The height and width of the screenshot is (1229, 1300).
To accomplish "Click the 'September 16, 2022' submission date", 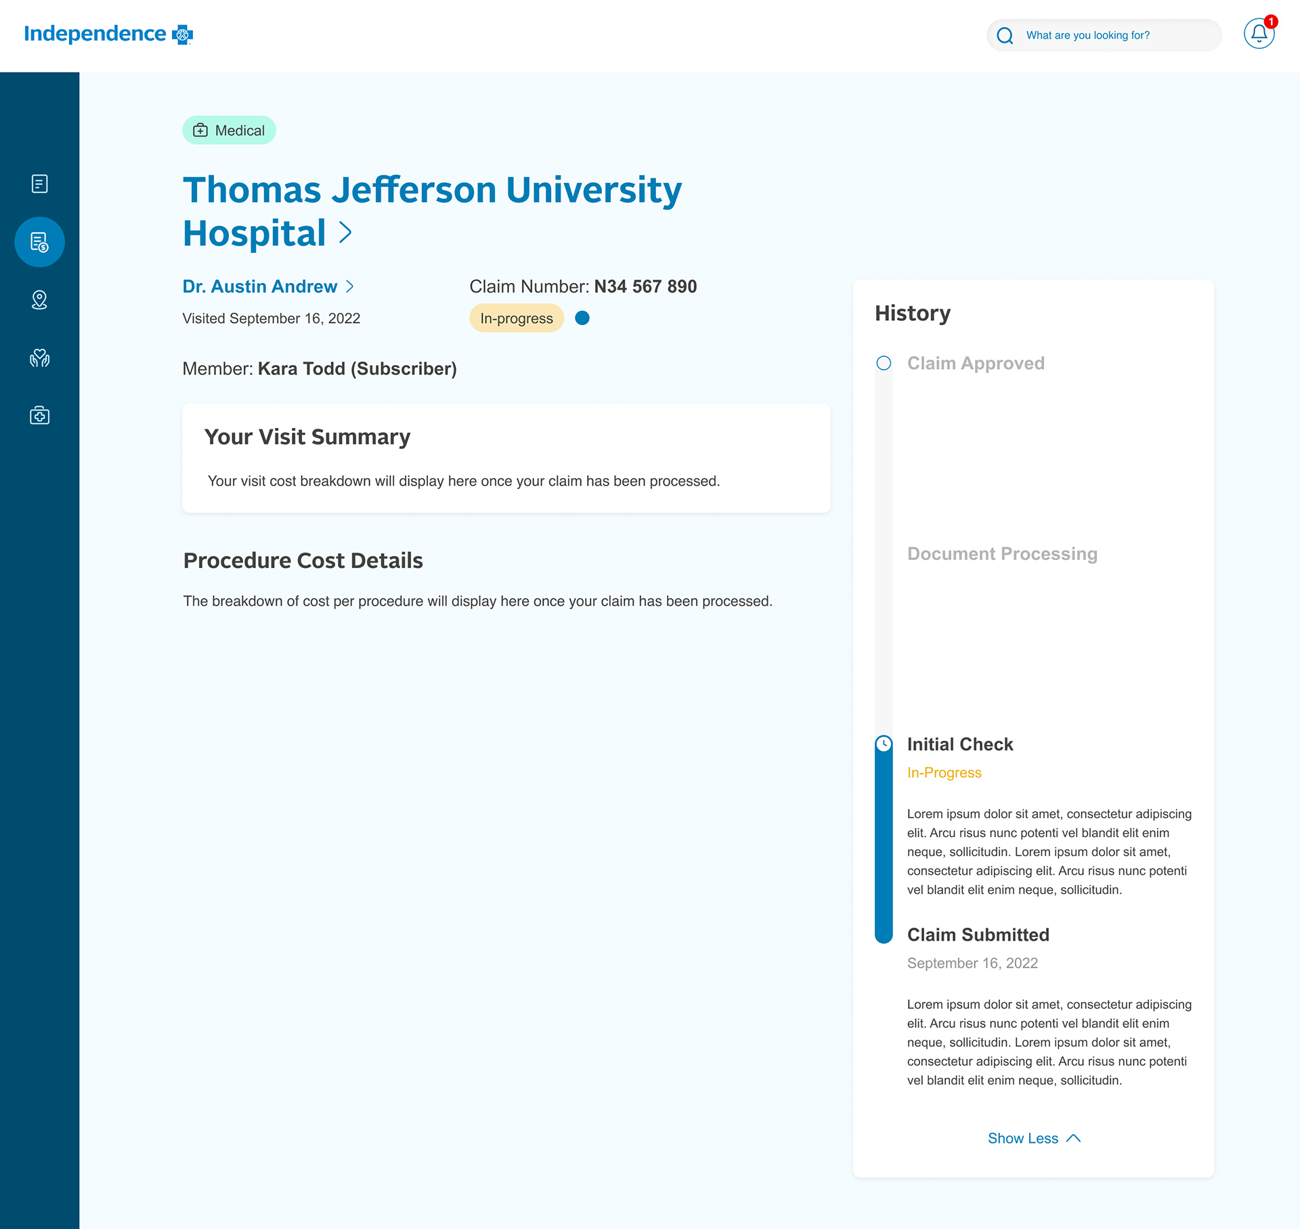I will (x=972, y=963).
